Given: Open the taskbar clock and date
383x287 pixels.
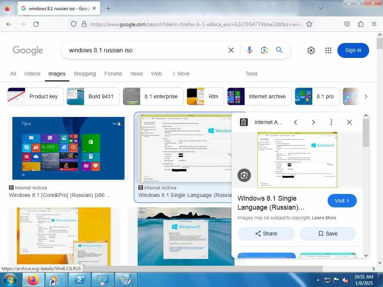Looking at the screenshot, I should click(364, 280).
